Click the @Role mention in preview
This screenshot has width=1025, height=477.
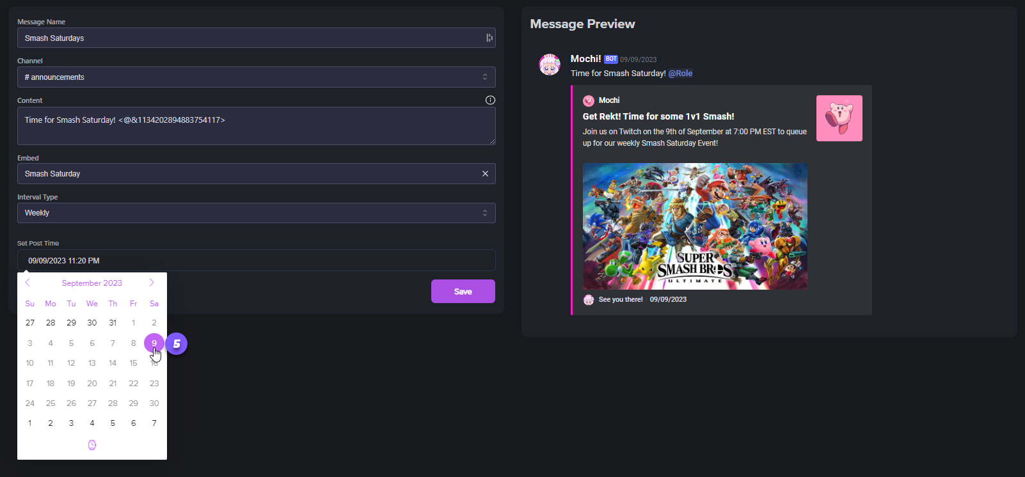680,74
